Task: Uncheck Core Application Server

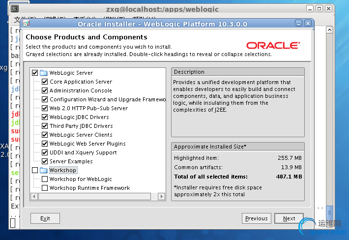Action: click(45, 82)
